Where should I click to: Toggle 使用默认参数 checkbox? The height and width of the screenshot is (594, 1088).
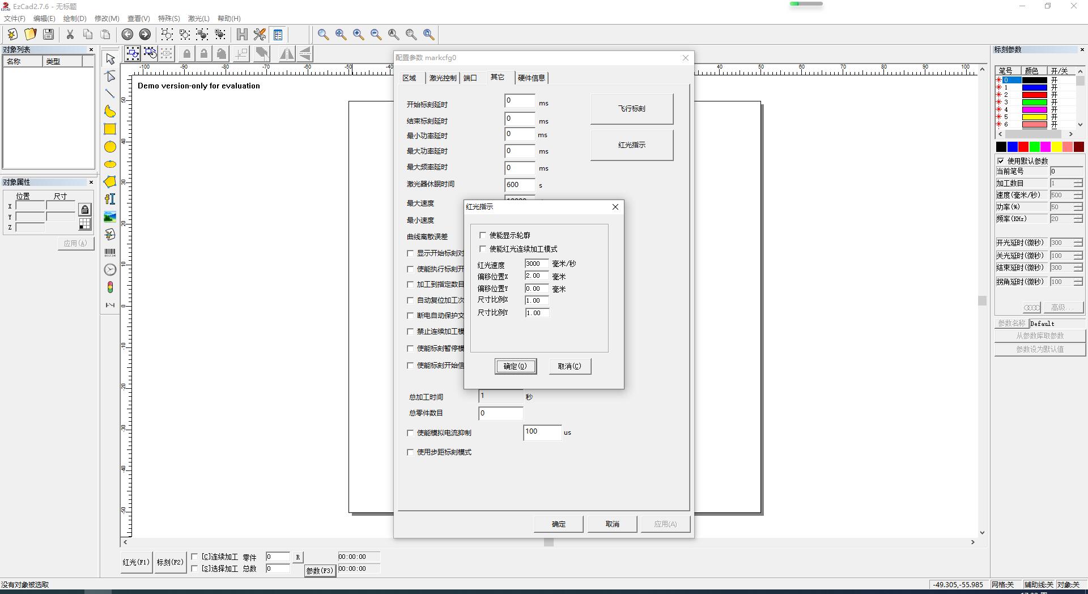[1001, 161]
